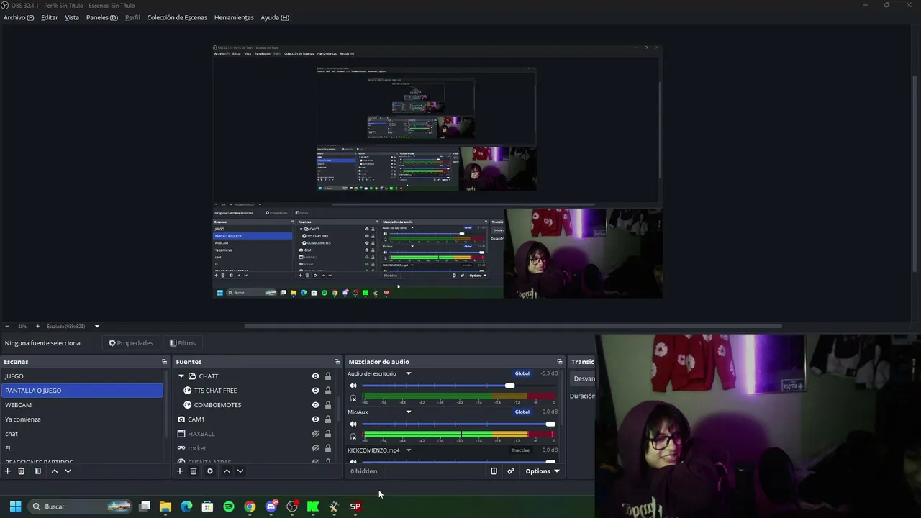Move selected source down in Fuentes
This screenshot has height=518, width=921.
pyautogui.click(x=240, y=471)
